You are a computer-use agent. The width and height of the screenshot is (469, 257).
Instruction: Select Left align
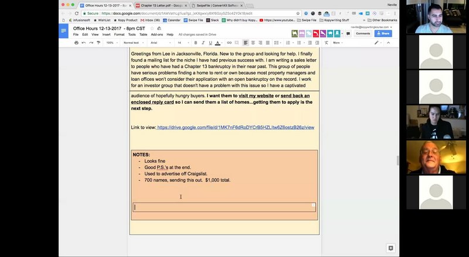coord(246,43)
